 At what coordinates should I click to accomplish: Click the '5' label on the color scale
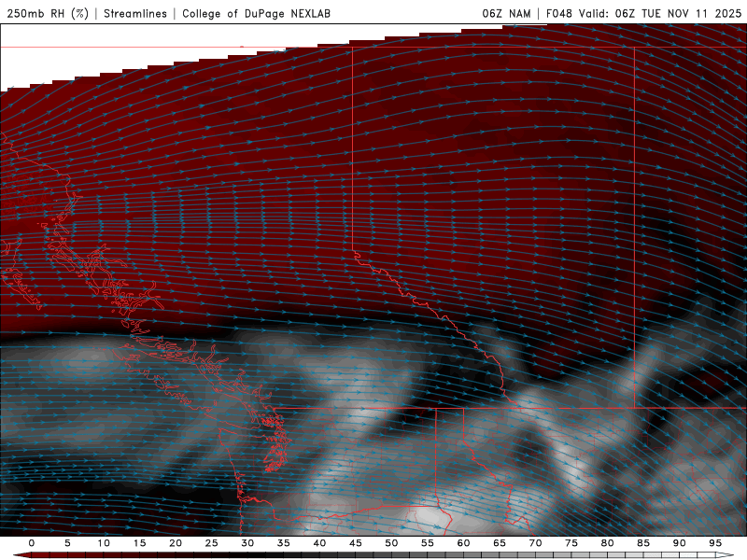click(x=67, y=543)
